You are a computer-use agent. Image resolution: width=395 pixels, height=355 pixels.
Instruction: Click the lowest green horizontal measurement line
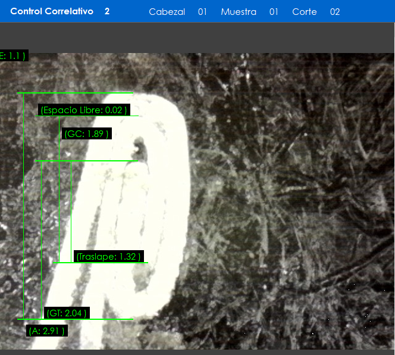[x=75, y=320]
